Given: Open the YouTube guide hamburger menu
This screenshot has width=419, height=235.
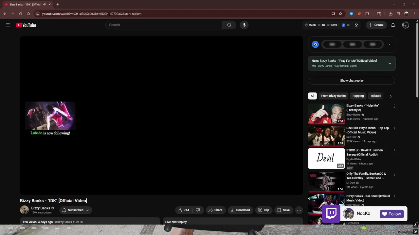Looking at the screenshot, I should click(8, 25).
